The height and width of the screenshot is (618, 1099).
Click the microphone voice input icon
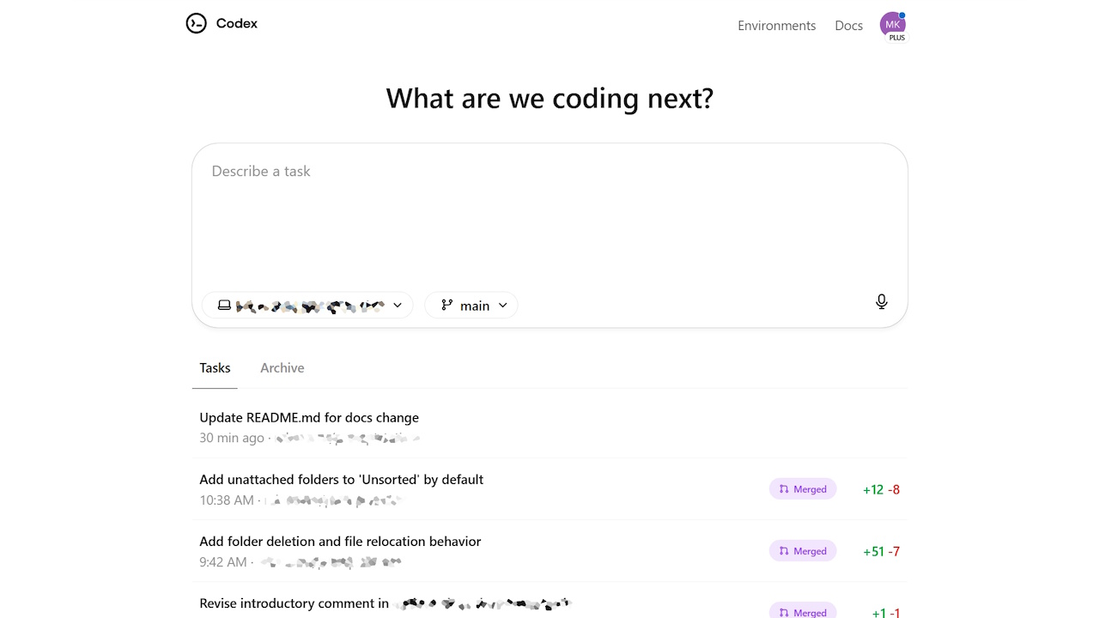pyautogui.click(x=881, y=301)
